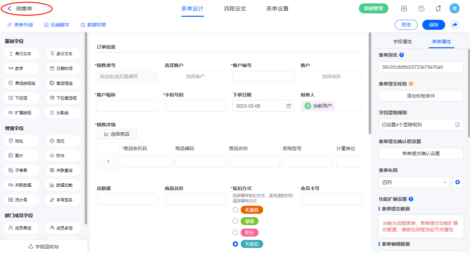Screen dimensions: 470x253
Task: Open the 选择客户 selector field
Action: pyautogui.click(x=195, y=76)
